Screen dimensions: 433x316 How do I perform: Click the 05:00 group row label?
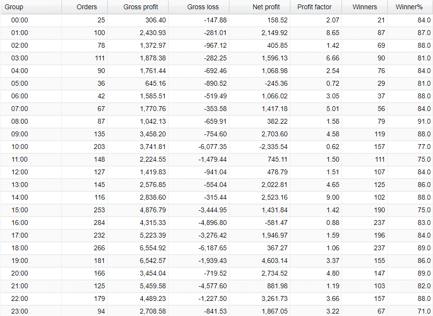[19, 83]
